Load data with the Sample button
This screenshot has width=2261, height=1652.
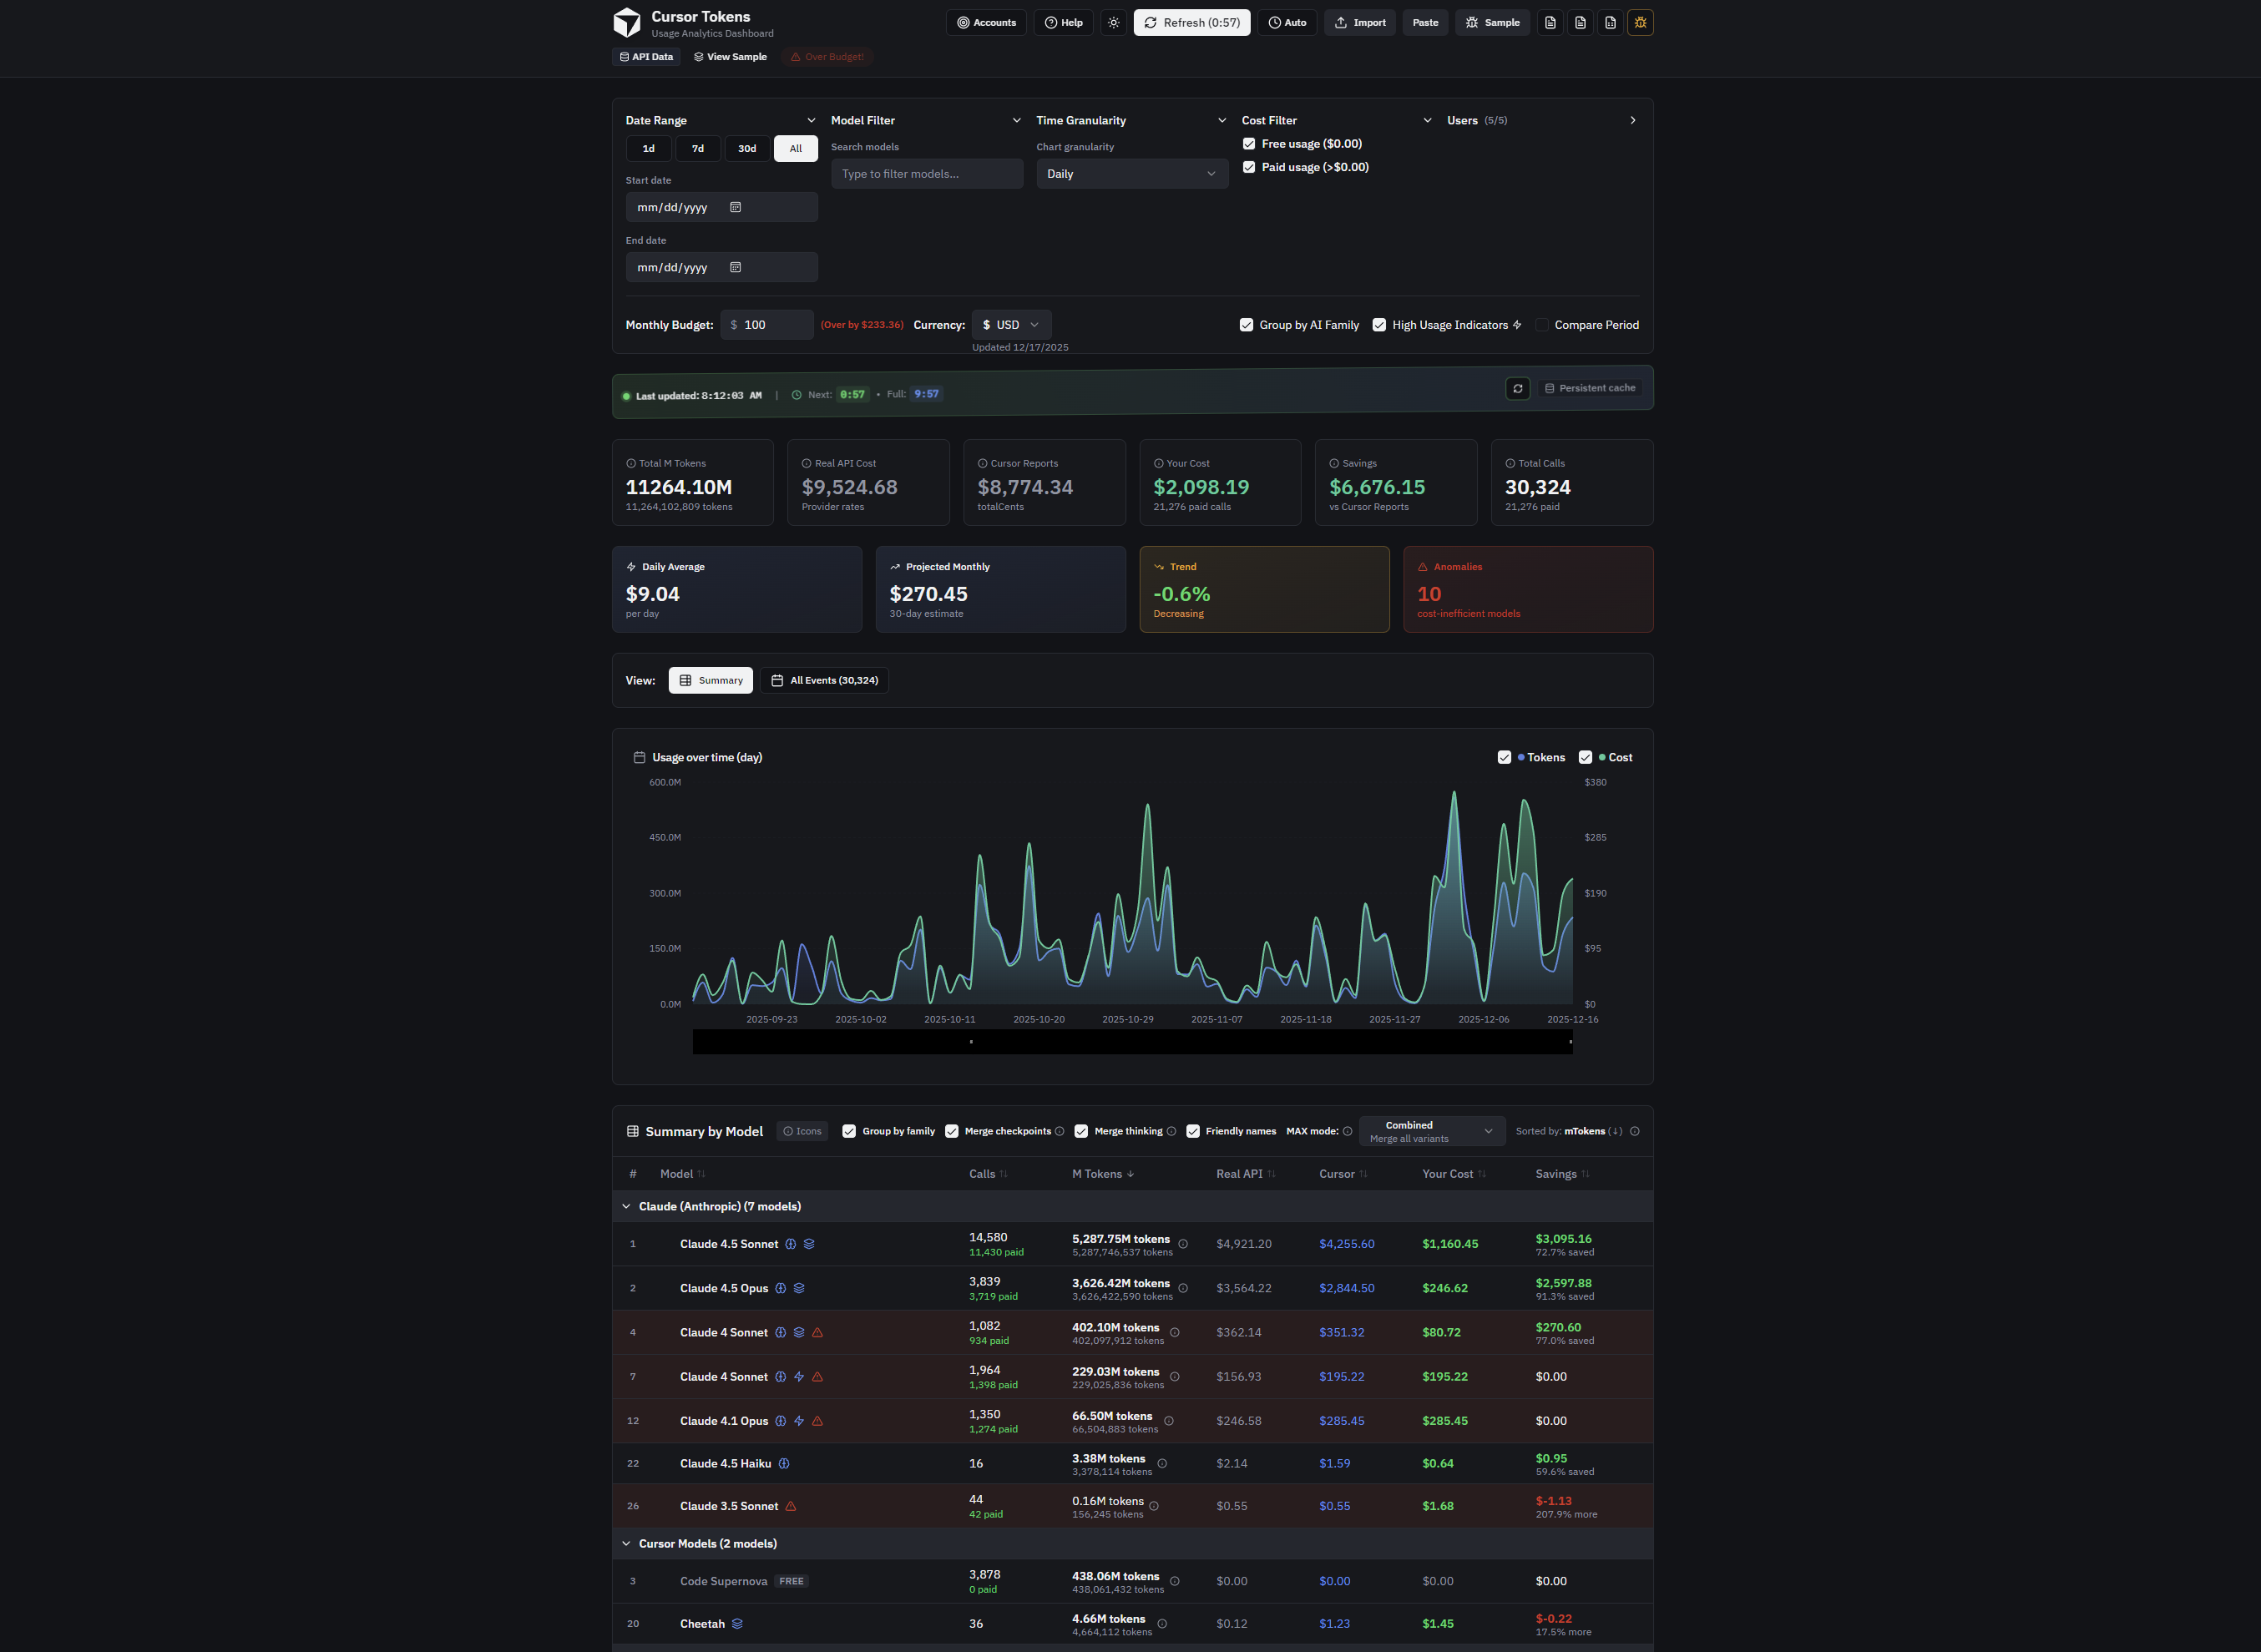point(1492,22)
